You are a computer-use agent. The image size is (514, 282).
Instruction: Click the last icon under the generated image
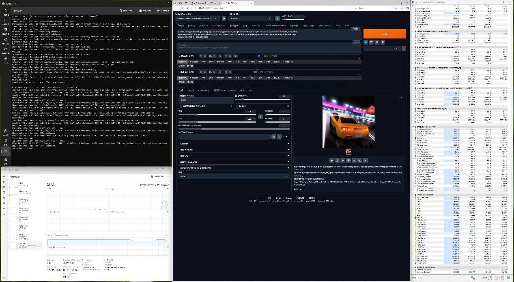pos(366,160)
